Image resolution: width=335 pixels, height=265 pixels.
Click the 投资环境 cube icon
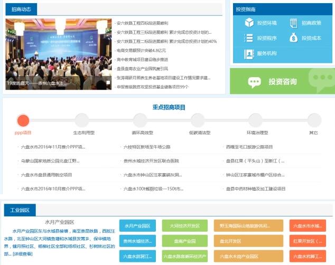point(249,23)
